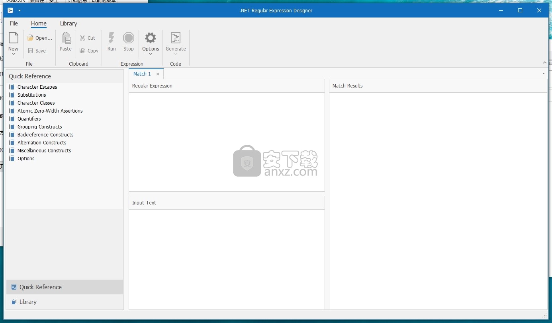Viewport: 552px width, 323px height.
Task: Expand the New button dropdown arrow
Action: click(13, 54)
